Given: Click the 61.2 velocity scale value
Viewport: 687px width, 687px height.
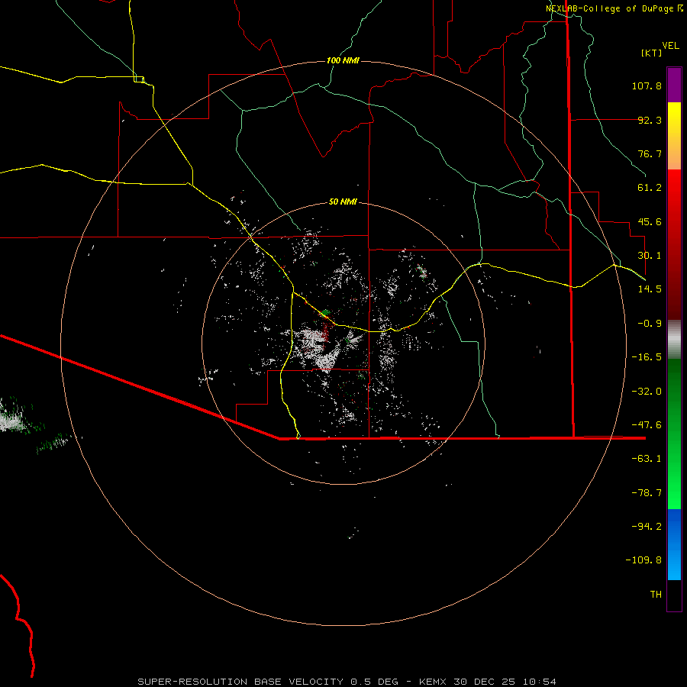Looking at the screenshot, I should tap(650, 188).
